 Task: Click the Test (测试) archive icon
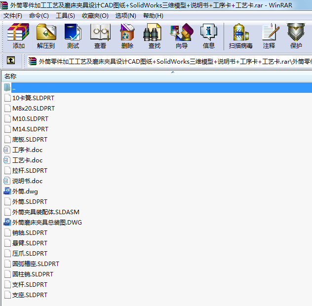[73, 32]
